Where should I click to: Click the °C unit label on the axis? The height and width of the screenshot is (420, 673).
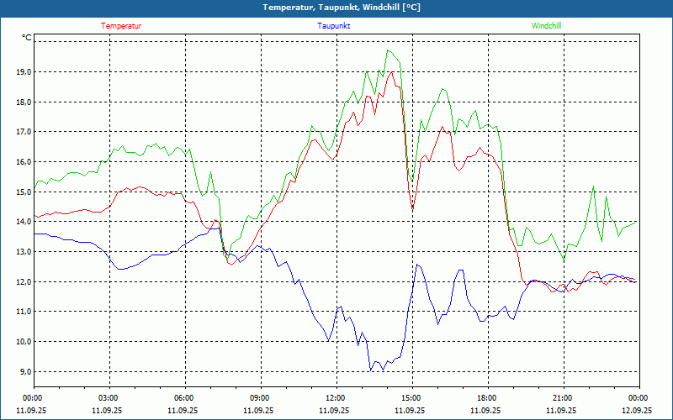tap(27, 38)
